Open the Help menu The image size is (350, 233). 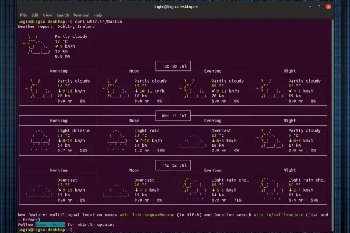click(x=98, y=15)
